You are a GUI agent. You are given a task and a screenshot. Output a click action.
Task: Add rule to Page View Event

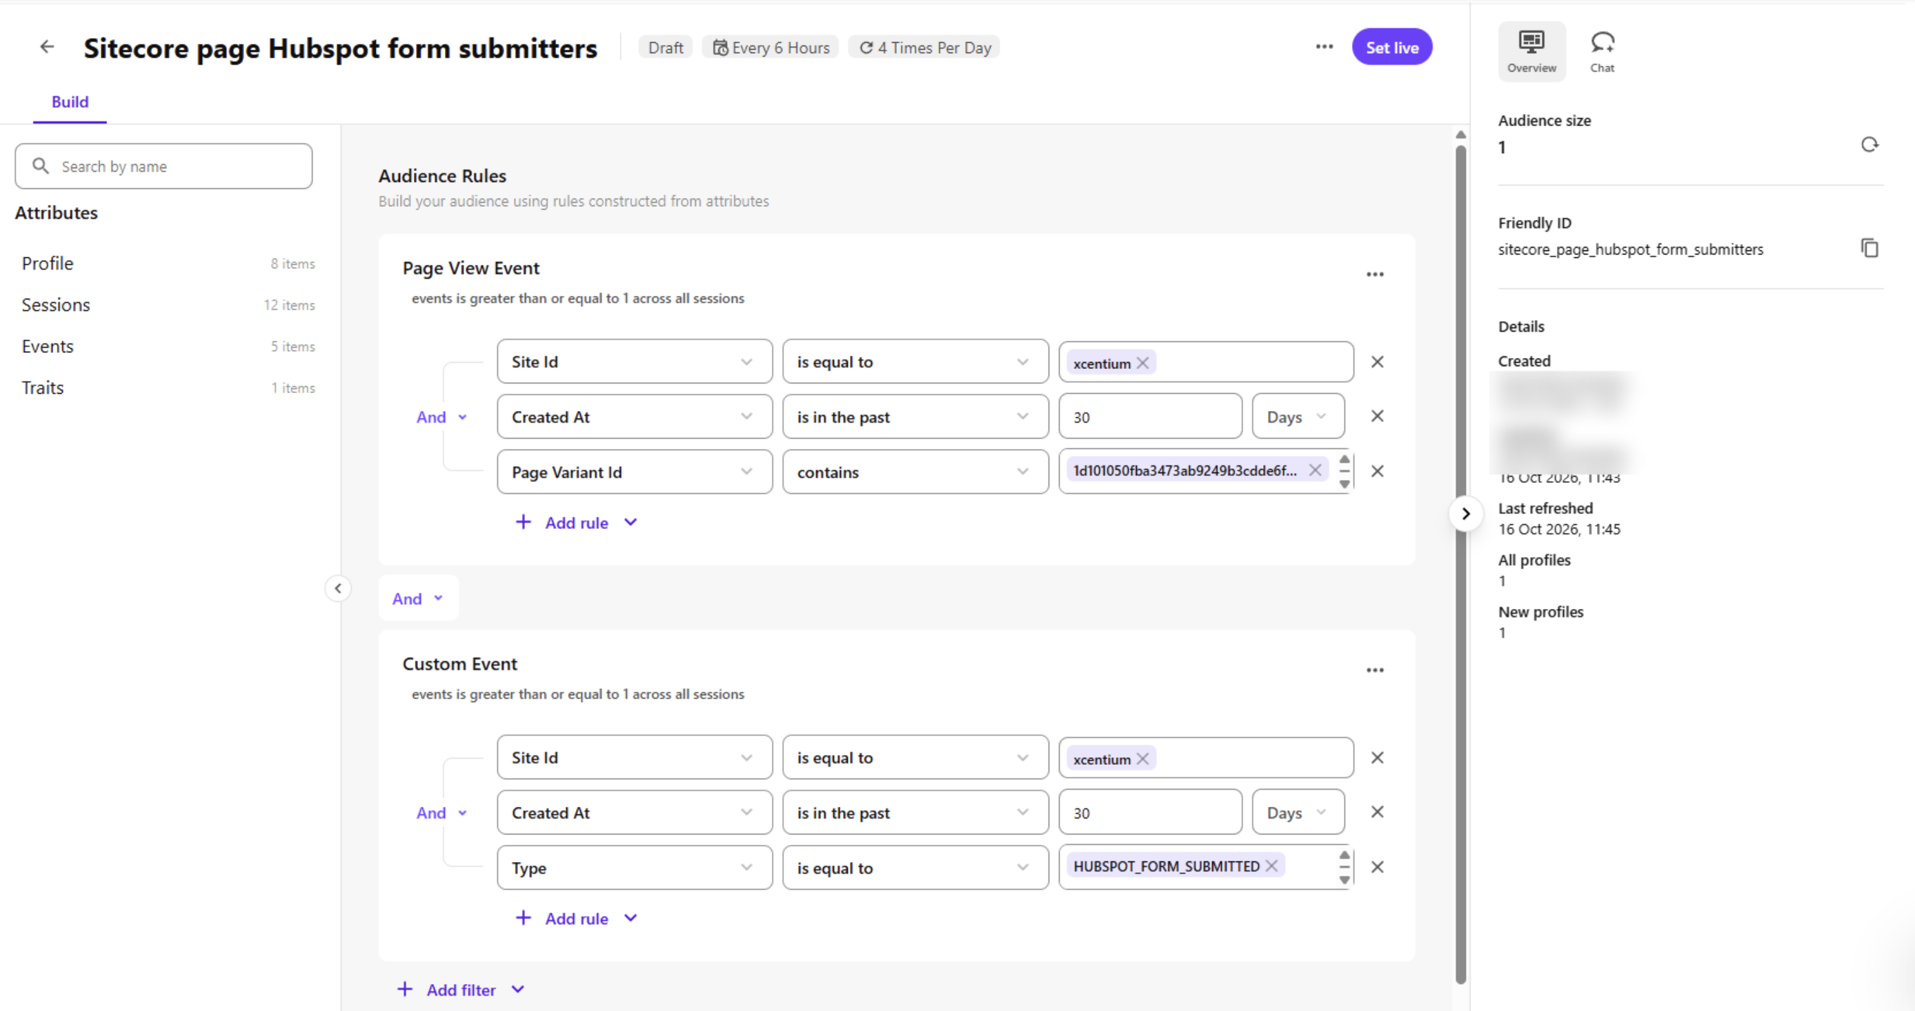click(x=576, y=522)
